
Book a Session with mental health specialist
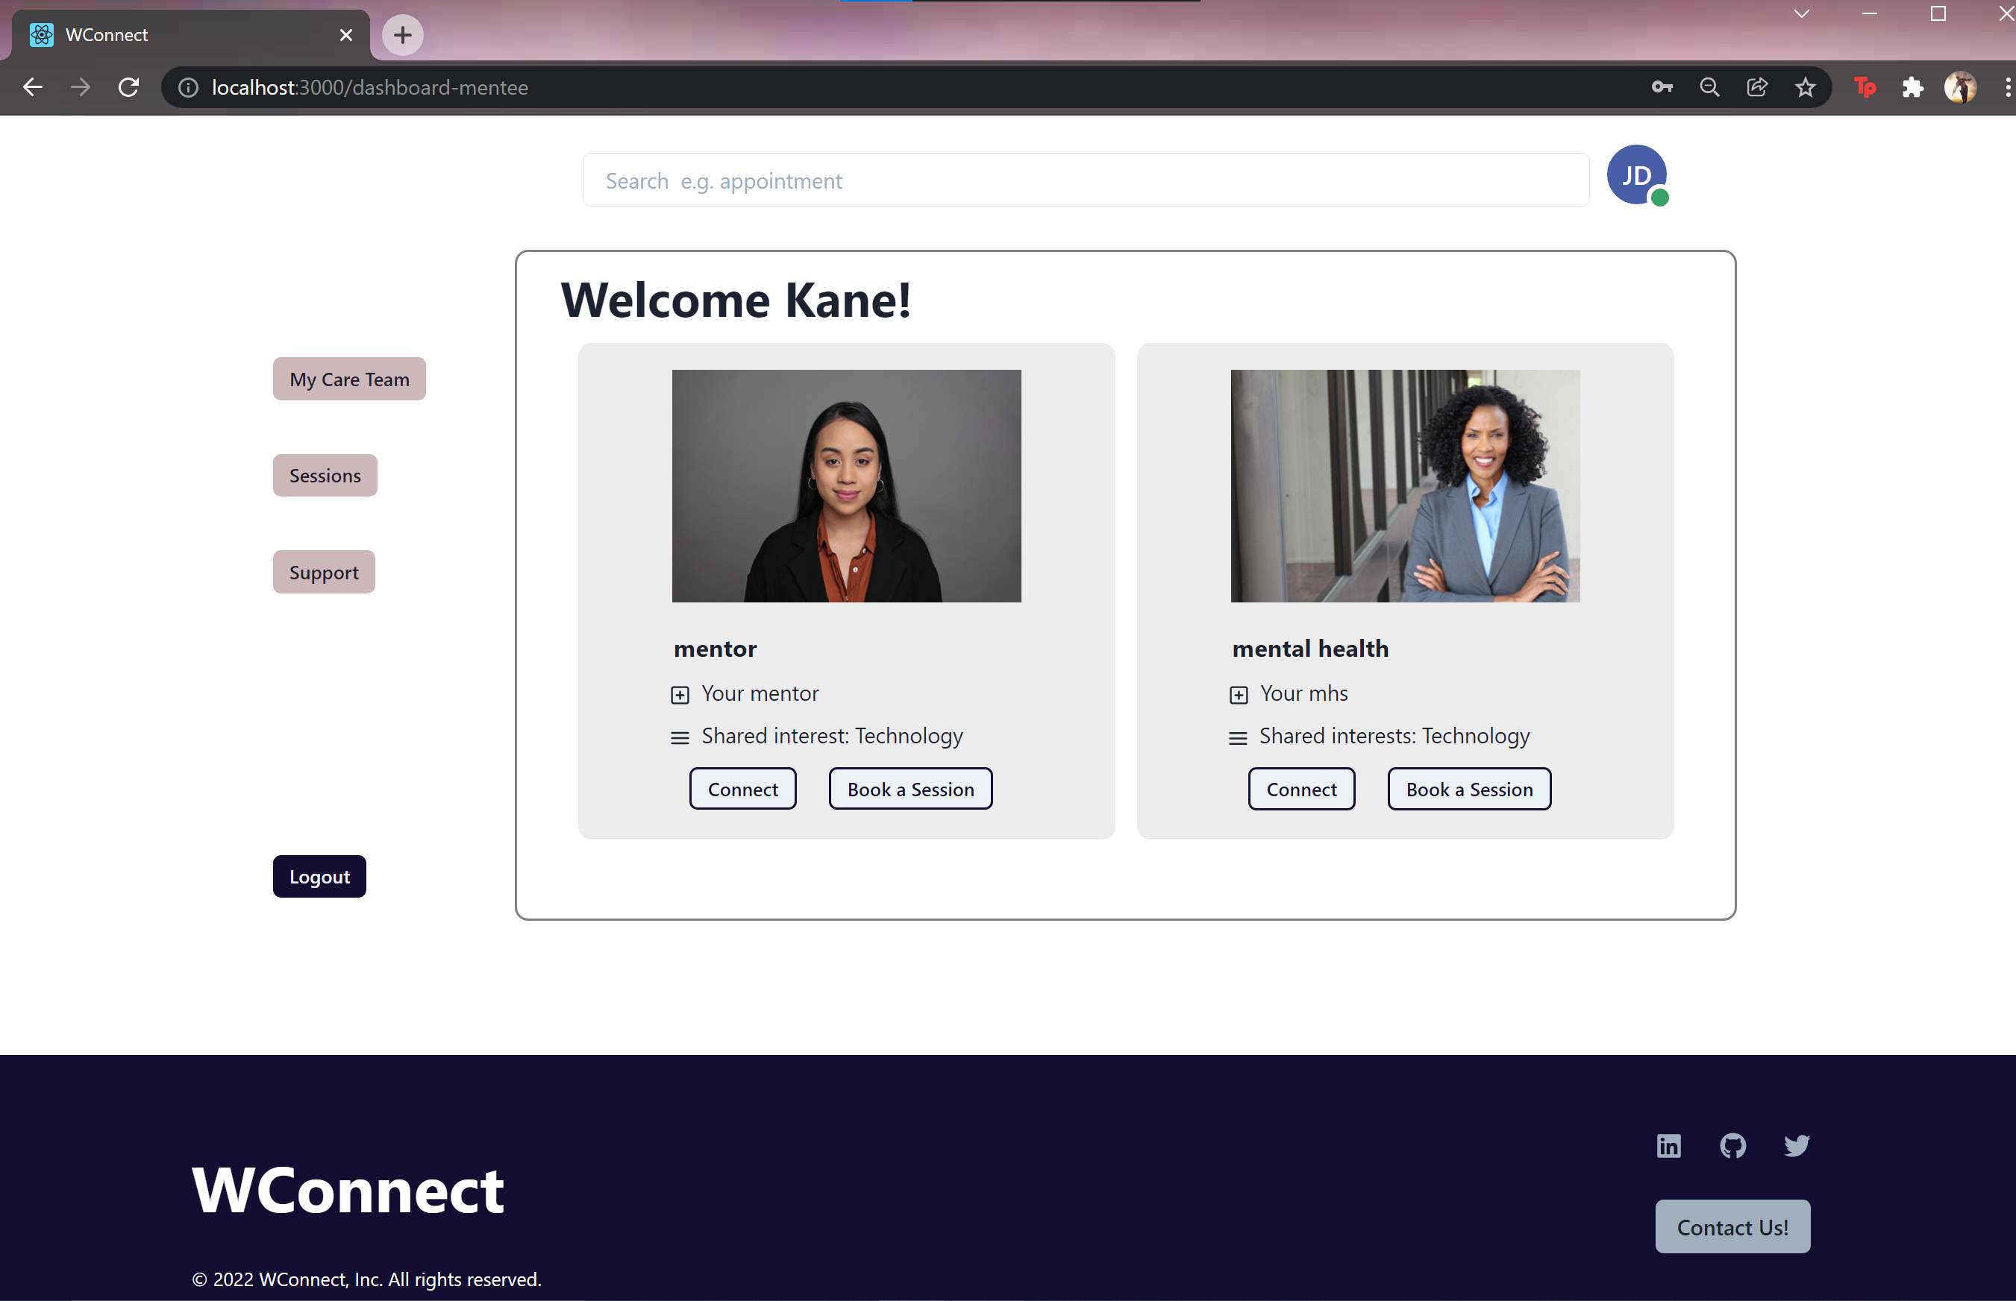[x=1468, y=789]
